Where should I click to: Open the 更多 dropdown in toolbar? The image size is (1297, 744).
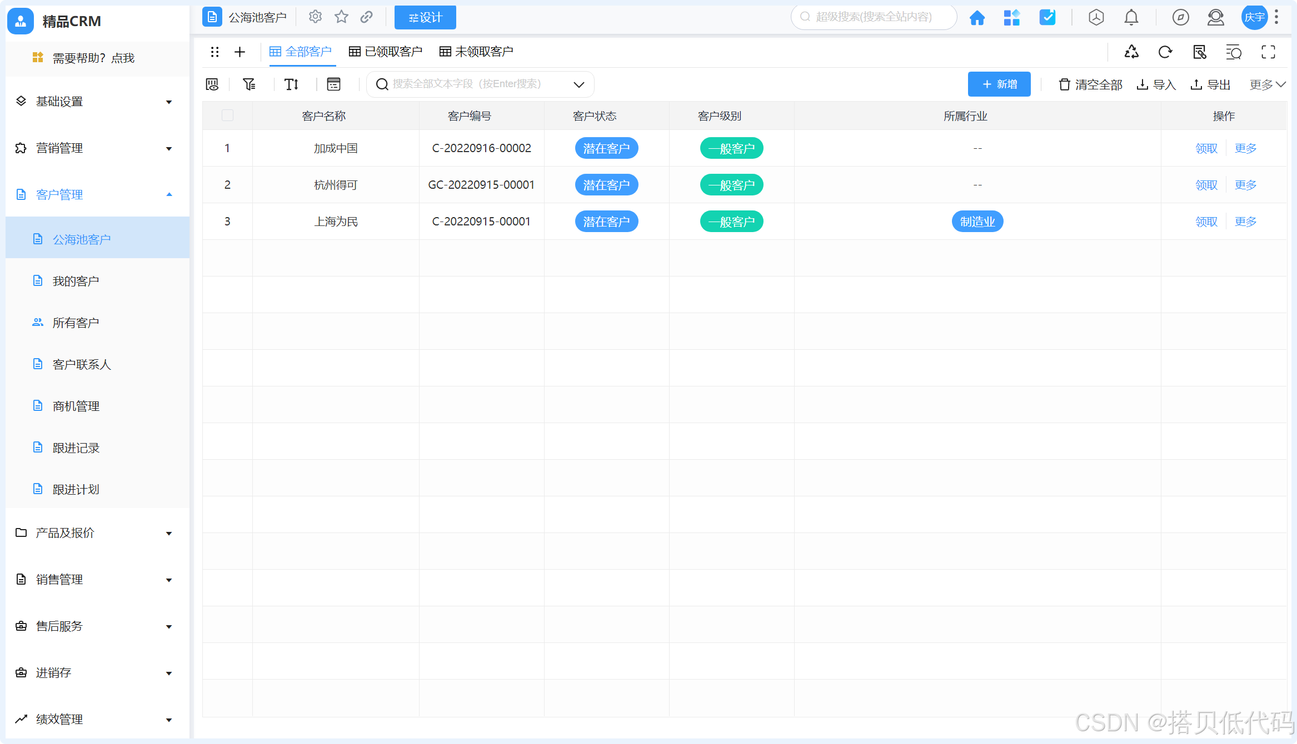1267,84
